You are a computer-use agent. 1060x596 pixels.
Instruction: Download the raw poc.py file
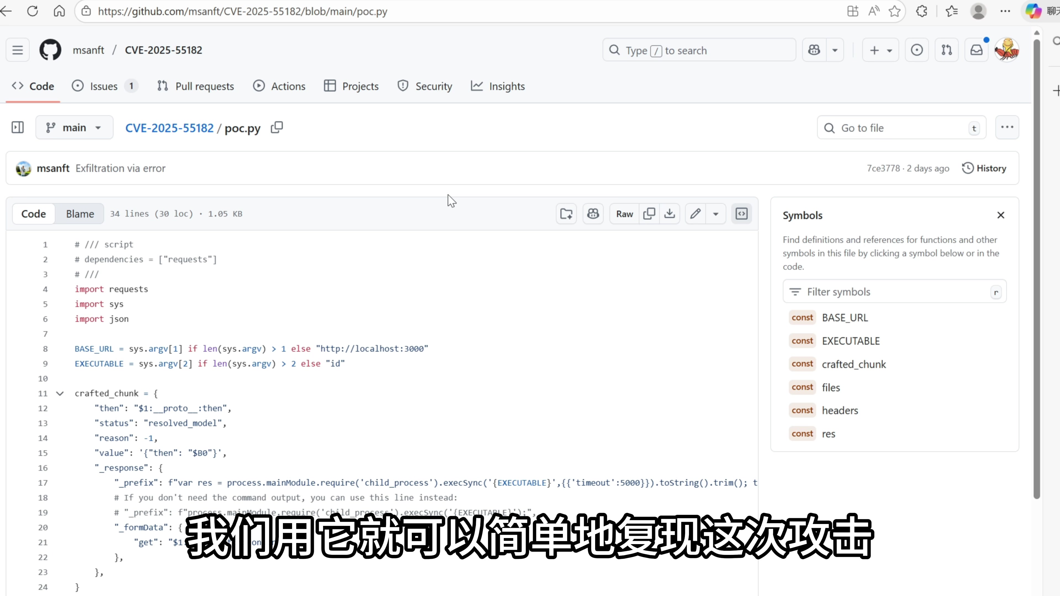[x=669, y=214]
